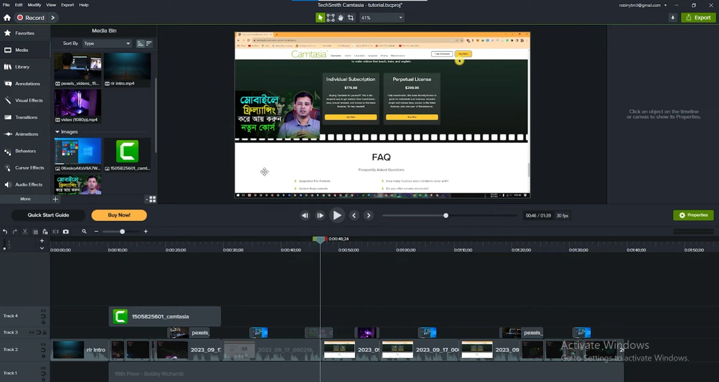Open the Edit menu

pos(18,5)
